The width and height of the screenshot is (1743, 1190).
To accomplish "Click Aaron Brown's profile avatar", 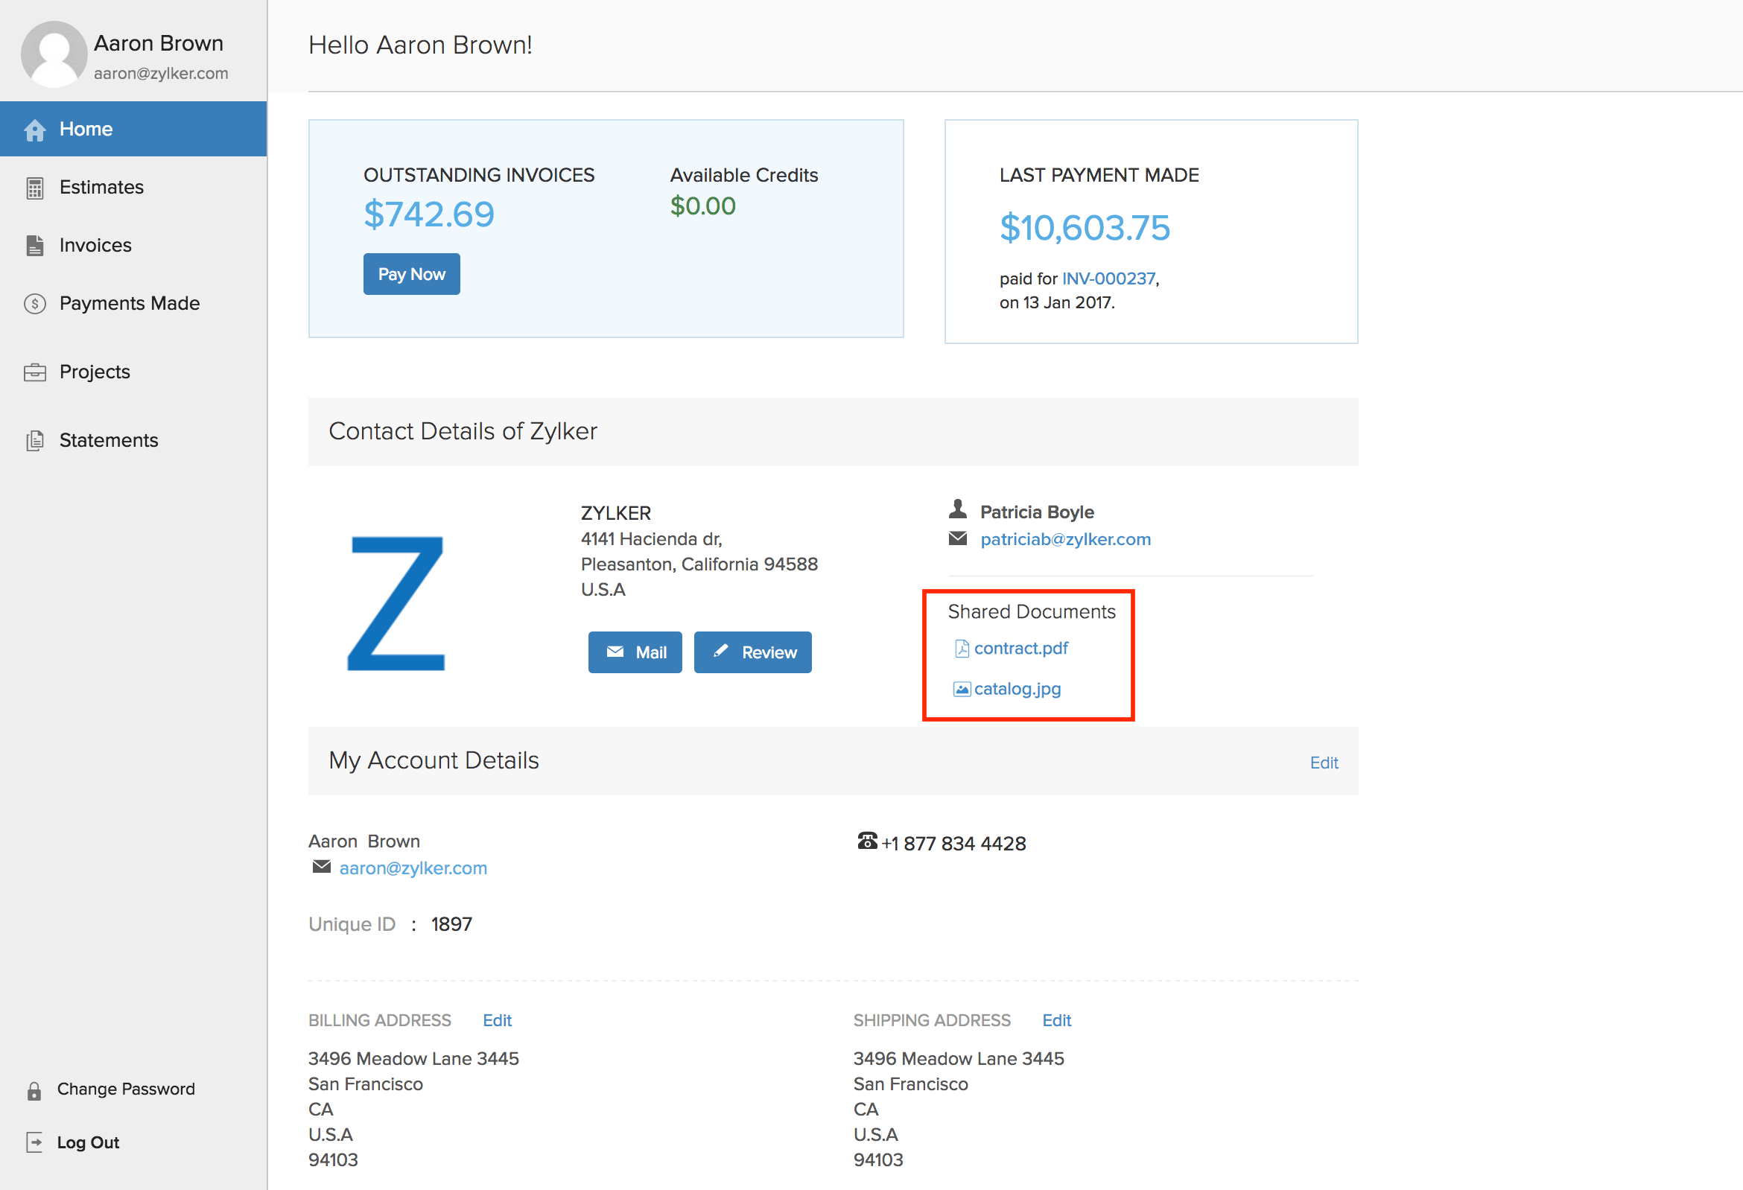I will pos(53,54).
